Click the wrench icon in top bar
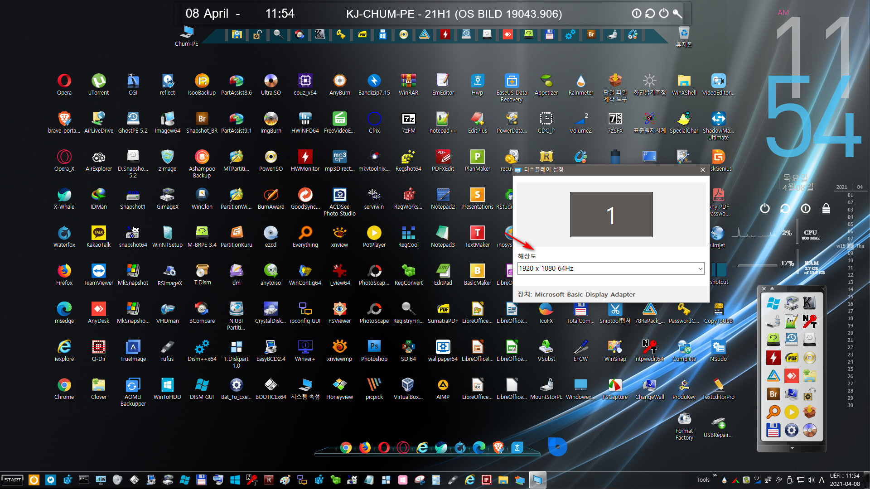 pos(677,13)
